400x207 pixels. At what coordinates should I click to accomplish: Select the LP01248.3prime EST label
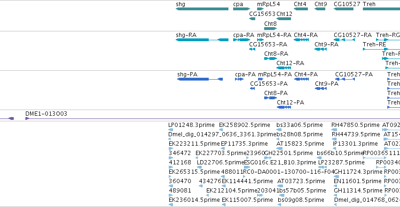tap(191, 125)
